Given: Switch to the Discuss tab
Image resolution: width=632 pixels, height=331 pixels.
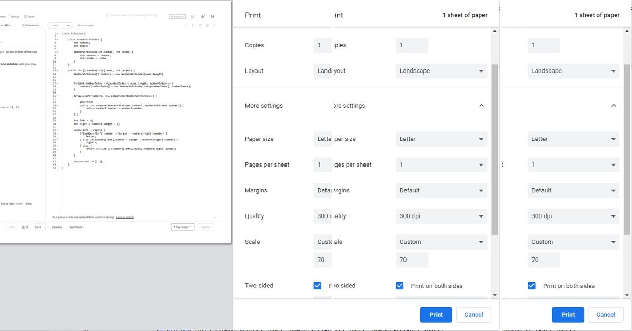Looking at the screenshot, I should (x=15, y=16).
